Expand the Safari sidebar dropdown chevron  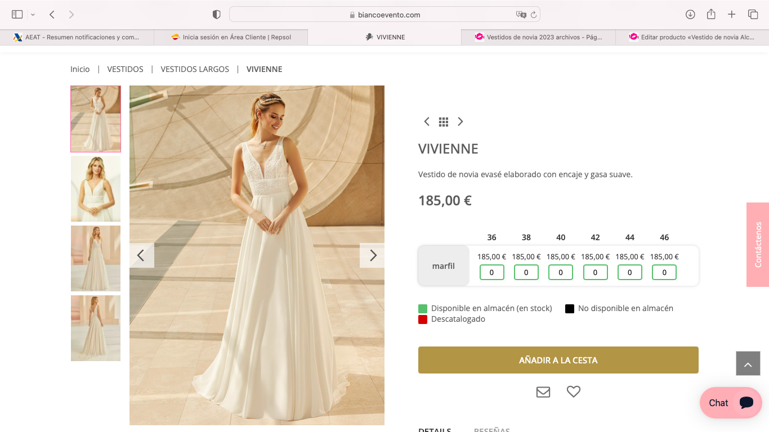point(33,15)
